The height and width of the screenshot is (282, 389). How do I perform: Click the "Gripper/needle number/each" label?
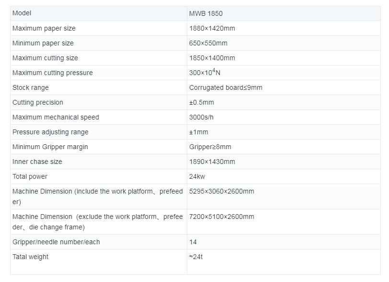point(56,242)
